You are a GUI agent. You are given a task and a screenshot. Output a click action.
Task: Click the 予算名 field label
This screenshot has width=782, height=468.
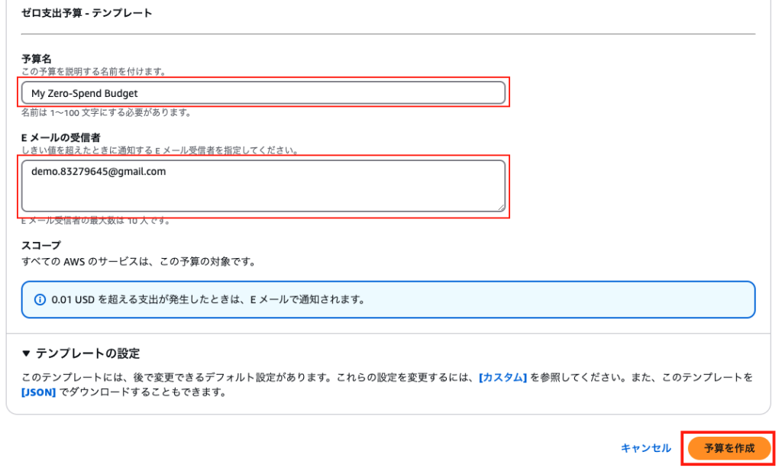(x=37, y=59)
